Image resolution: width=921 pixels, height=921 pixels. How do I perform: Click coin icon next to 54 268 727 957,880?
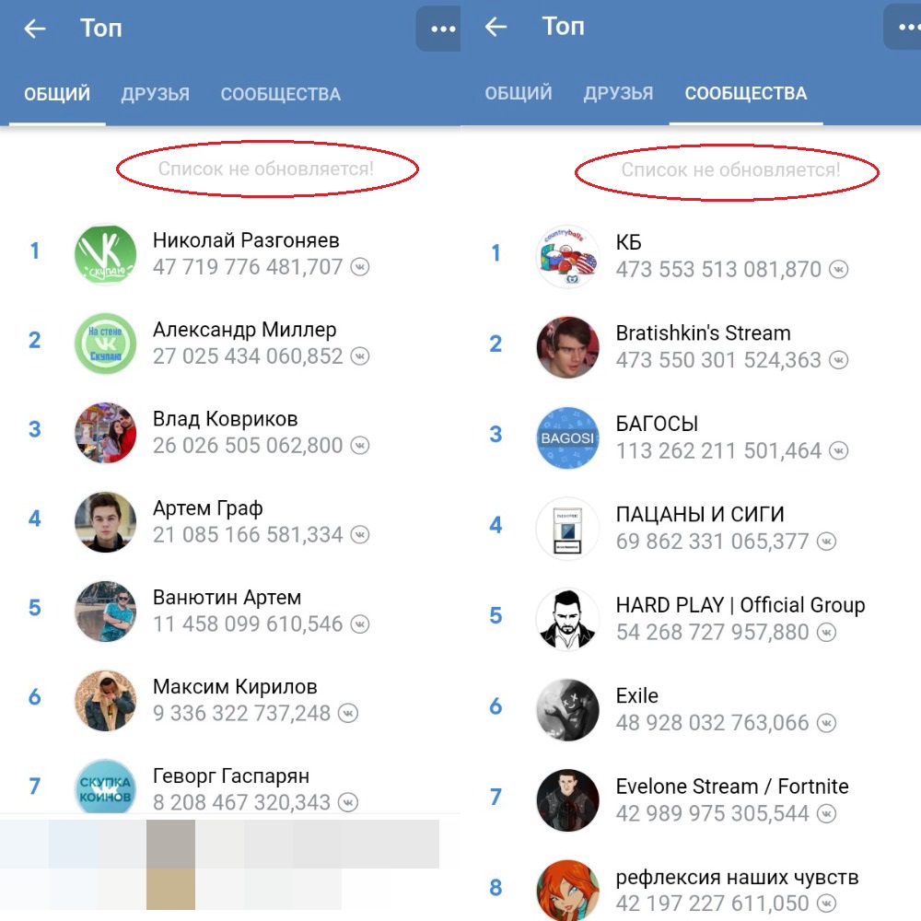[826, 632]
